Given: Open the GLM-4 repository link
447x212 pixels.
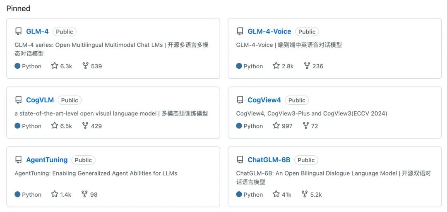Looking at the screenshot, I should coord(37,31).
